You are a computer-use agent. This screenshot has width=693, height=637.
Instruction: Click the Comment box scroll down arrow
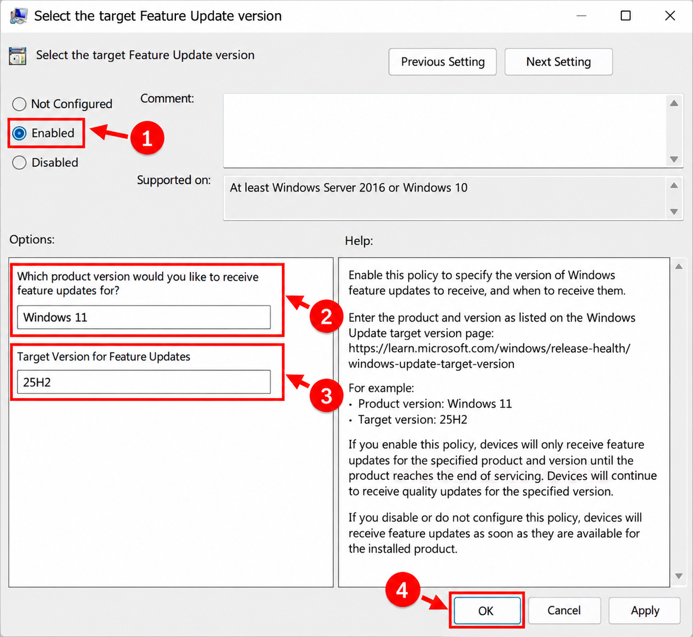pyautogui.click(x=674, y=159)
